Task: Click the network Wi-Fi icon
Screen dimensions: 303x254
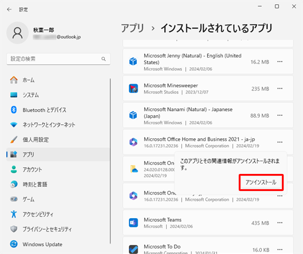Action: click(x=14, y=125)
